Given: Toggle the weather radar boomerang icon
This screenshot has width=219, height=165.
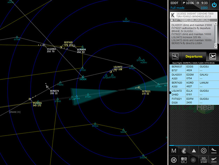Looking at the screenshot, I should [184, 151].
